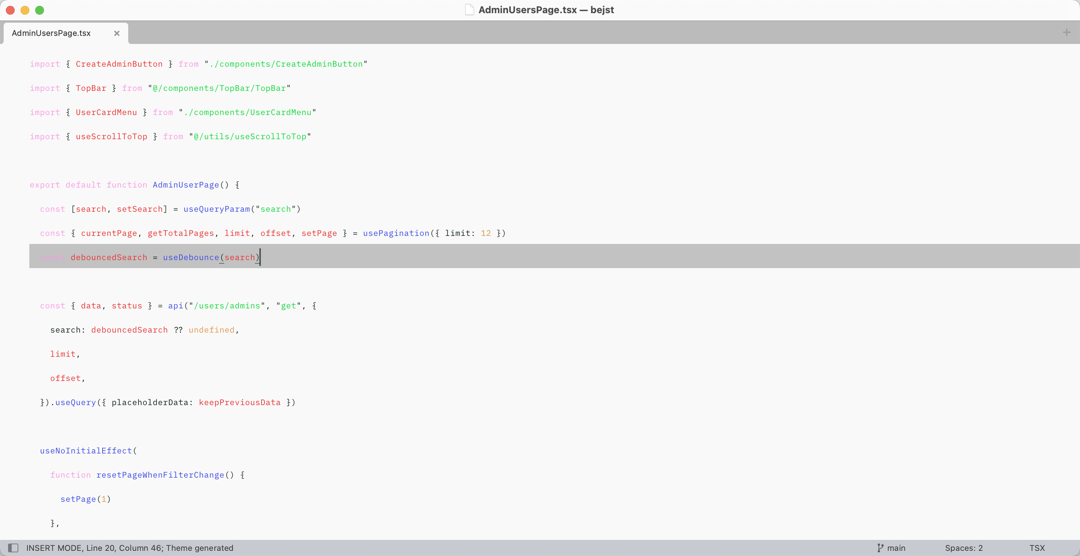The image size is (1080, 556).
Task: Click the offset, property line
Action: pos(67,378)
